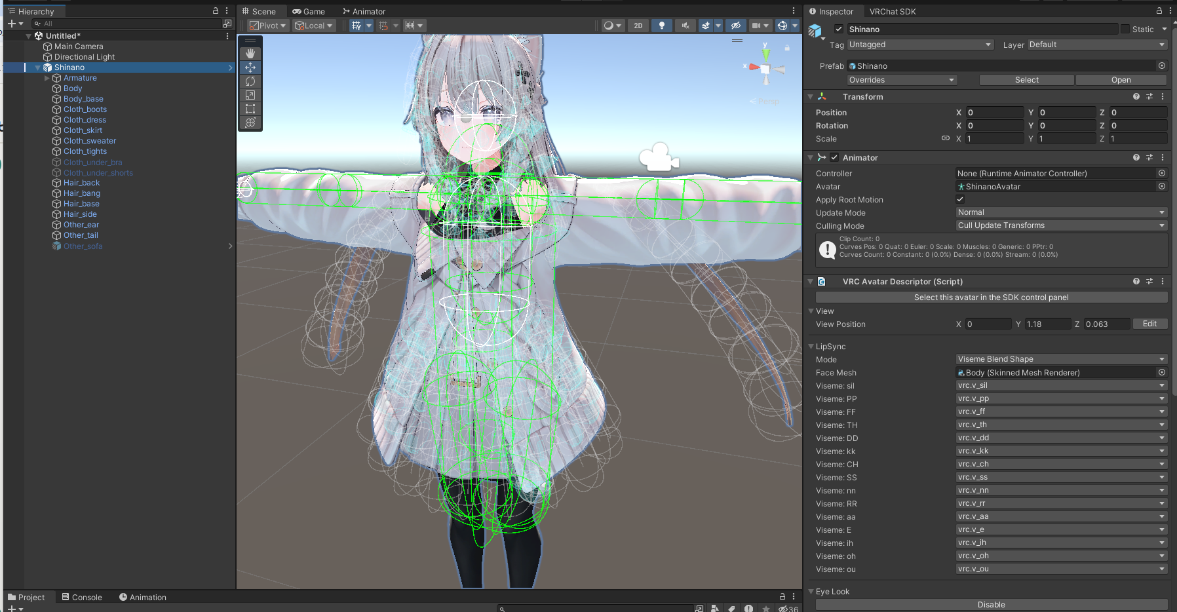Toggle scene lighting bulb icon
1177x612 pixels.
(x=662, y=26)
